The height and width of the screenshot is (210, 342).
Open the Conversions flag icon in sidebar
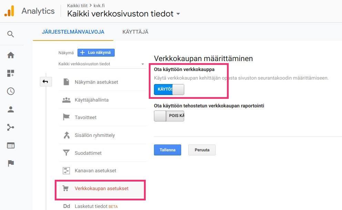pos(11,163)
